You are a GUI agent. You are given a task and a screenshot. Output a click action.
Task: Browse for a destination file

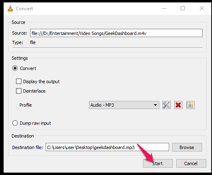(x=187, y=147)
